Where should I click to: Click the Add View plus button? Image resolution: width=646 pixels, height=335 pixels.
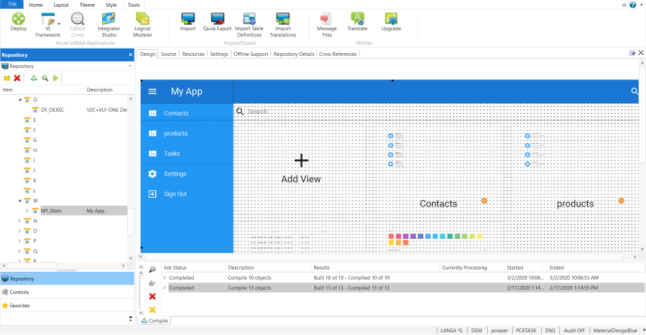click(x=301, y=160)
